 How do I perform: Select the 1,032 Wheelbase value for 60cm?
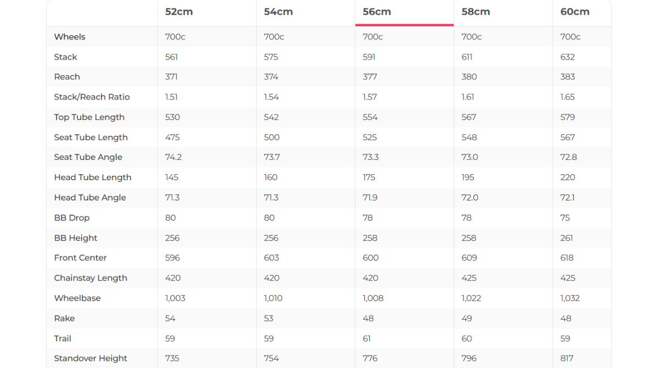pos(570,298)
